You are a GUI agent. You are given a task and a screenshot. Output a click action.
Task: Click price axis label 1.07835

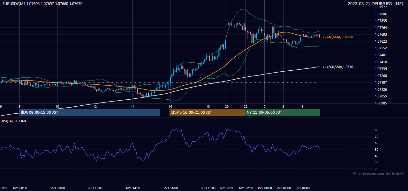pos(381,21)
